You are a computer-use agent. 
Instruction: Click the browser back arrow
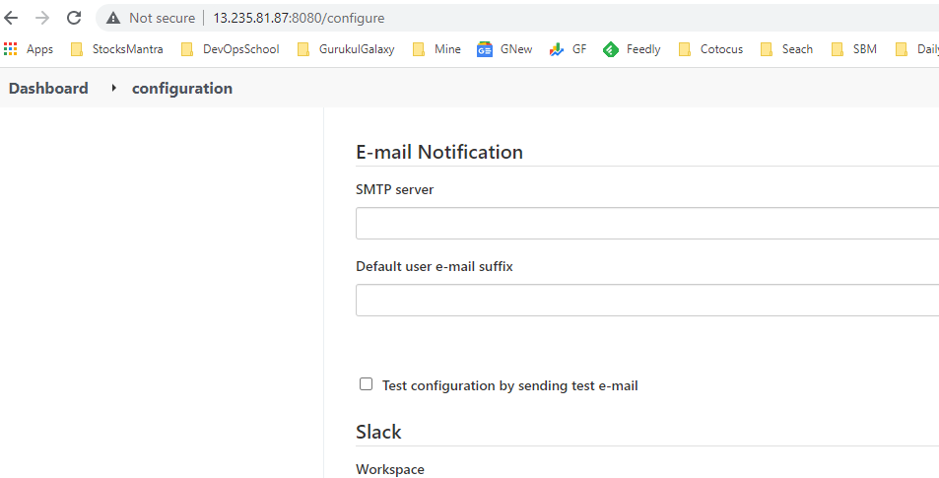click(x=12, y=18)
